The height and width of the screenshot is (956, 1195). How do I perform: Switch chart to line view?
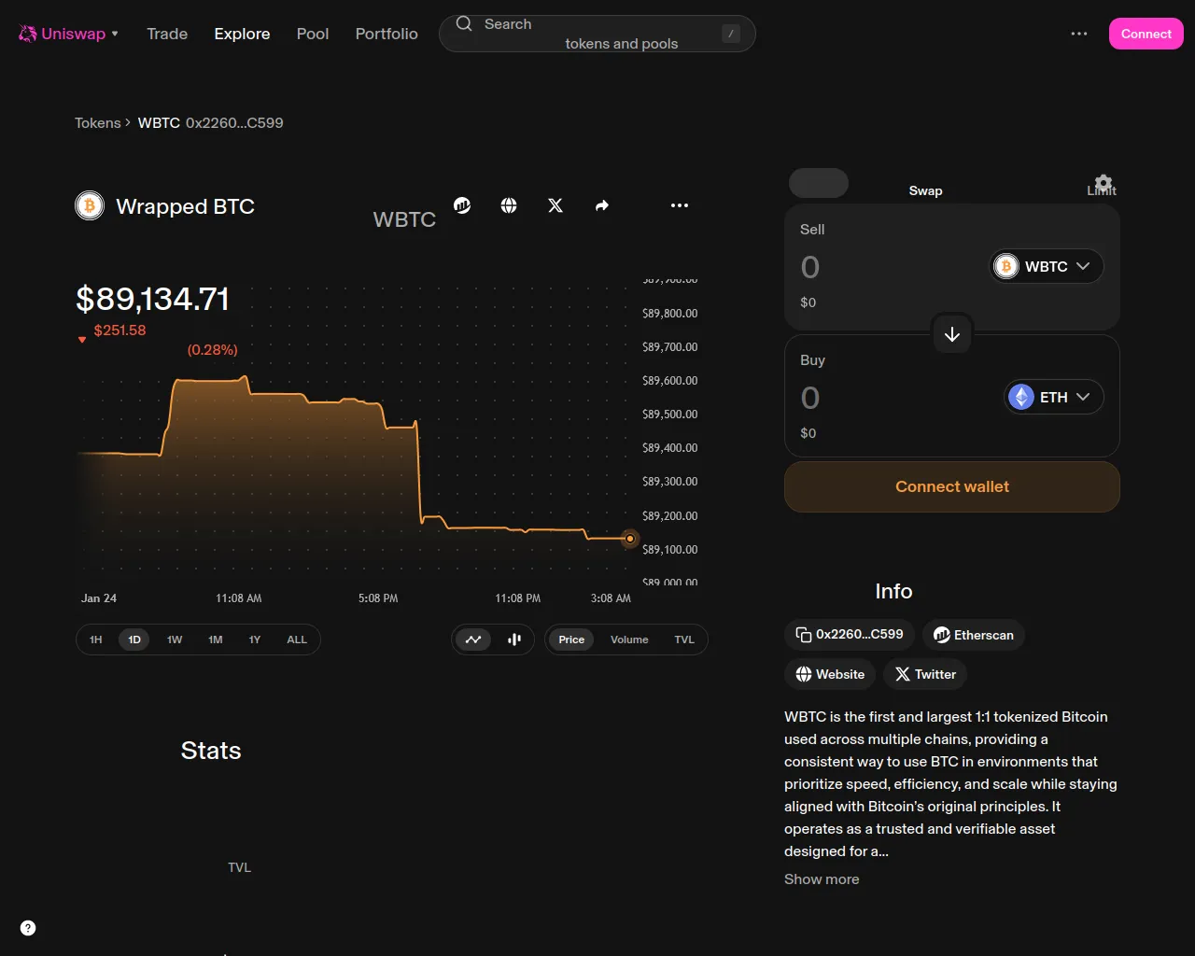(474, 640)
